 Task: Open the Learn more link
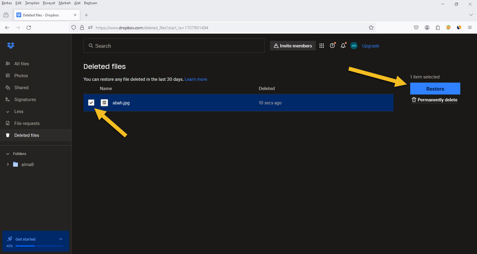[x=196, y=79]
